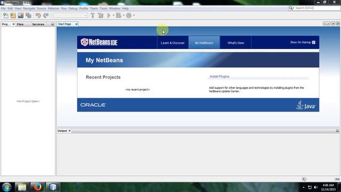Click the NetBeans IDE logo
341x192 pixels.
[x=99, y=42]
